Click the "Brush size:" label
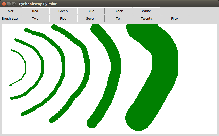219x136 pixels. point(10,19)
